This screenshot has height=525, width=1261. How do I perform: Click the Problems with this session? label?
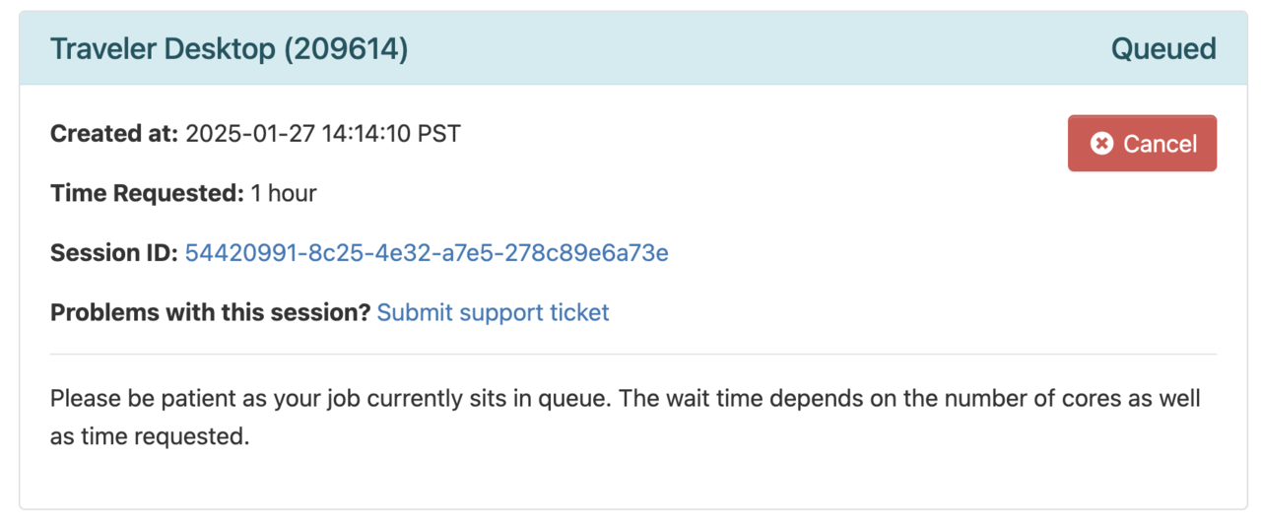tap(211, 312)
